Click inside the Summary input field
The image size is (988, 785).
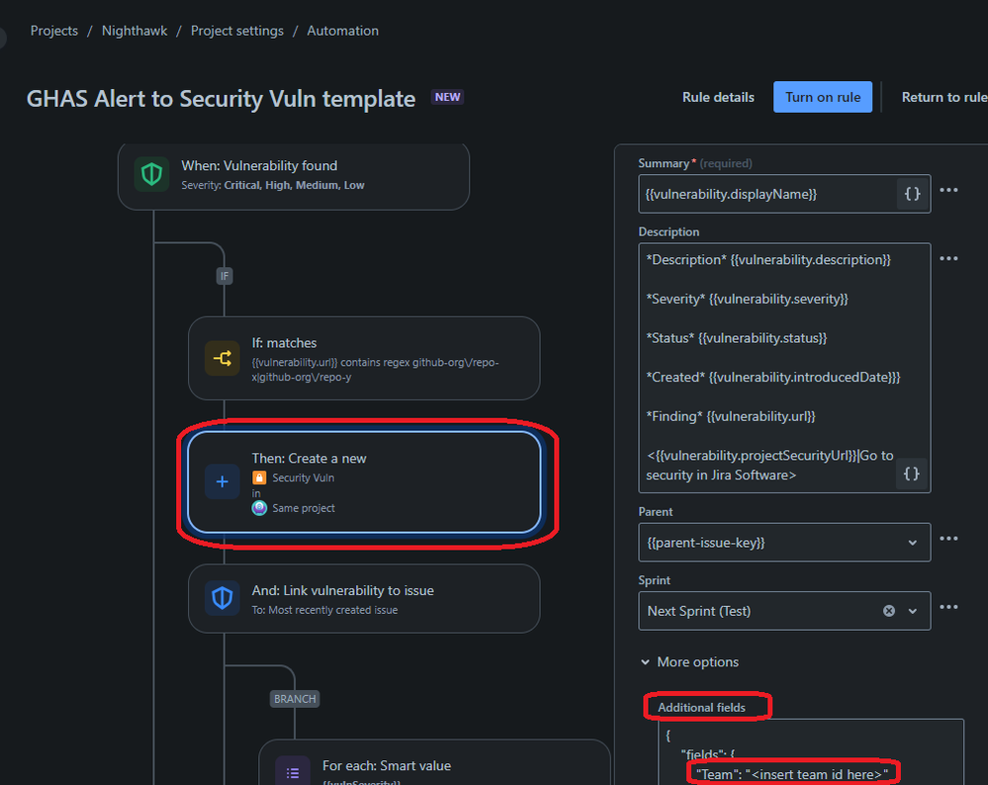tap(771, 194)
